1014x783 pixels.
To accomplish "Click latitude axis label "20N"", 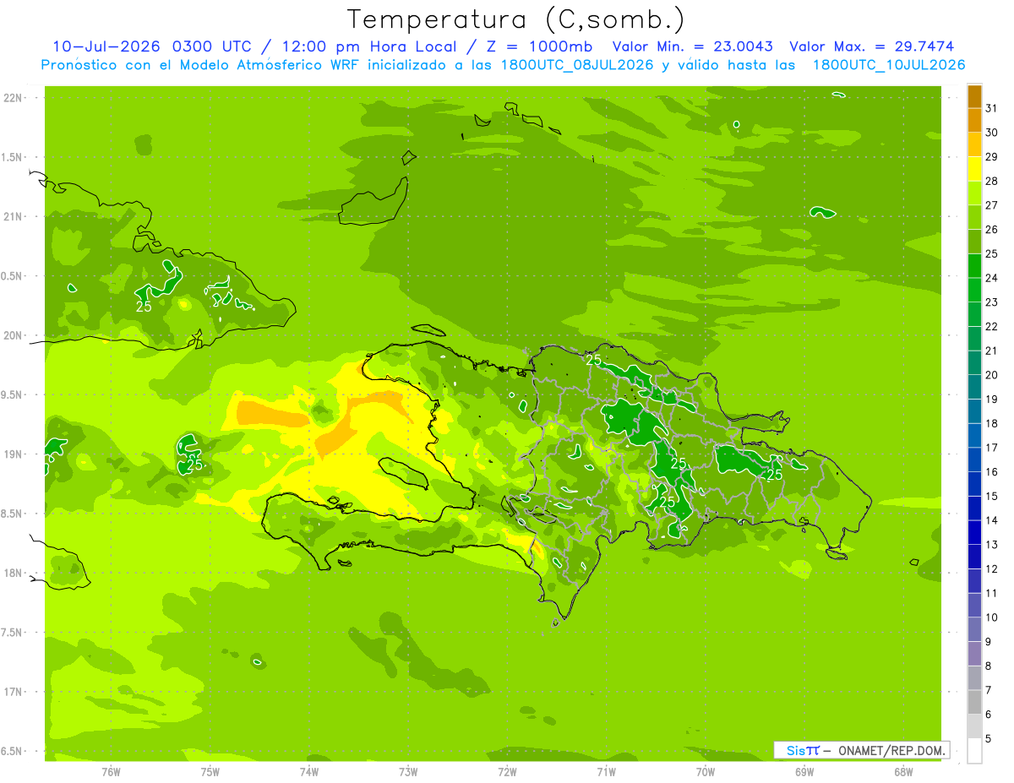I will coord(14,335).
